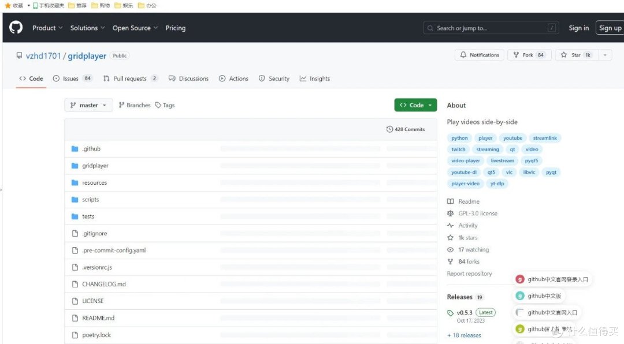Image resolution: width=624 pixels, height=344 pixels.
Task: Click the yt-dlp topic tag
Action: point(497,184)
